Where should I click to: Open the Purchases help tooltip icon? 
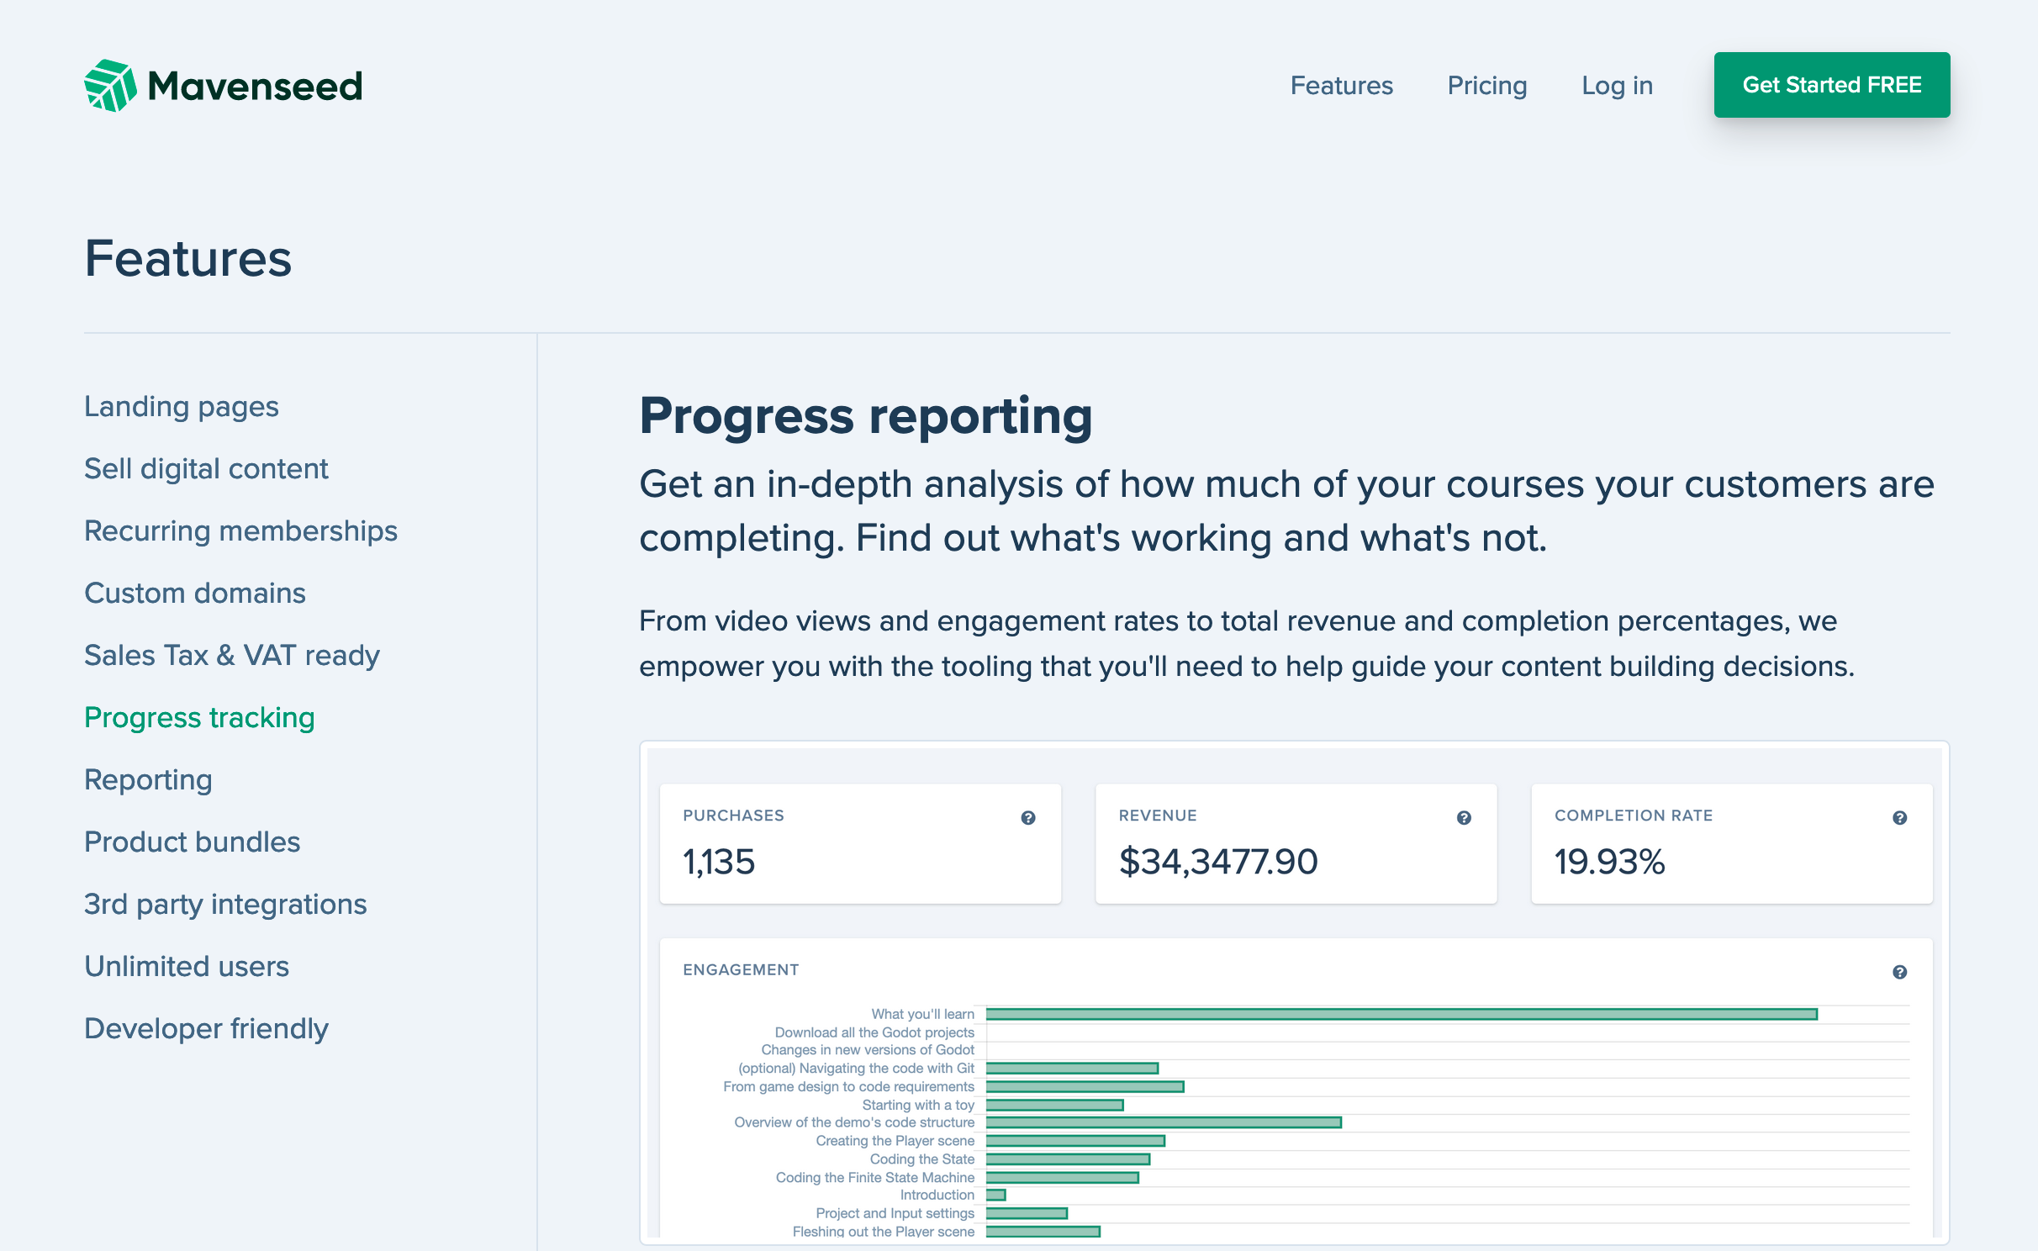[x=1027, y=816]
